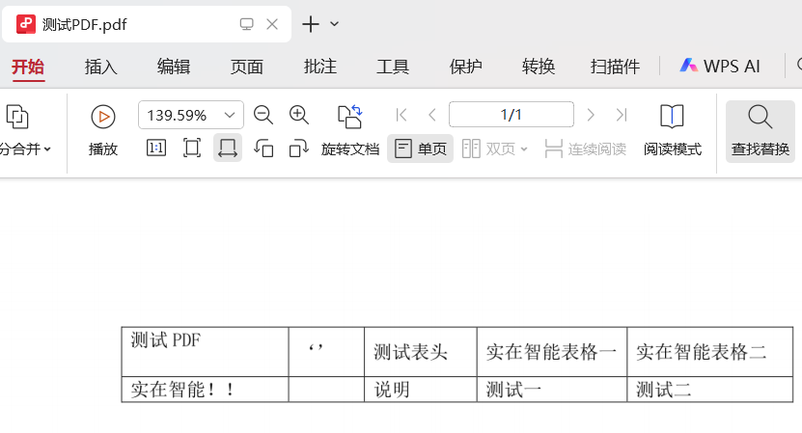Toggle fit width view mode

(228, 149)
